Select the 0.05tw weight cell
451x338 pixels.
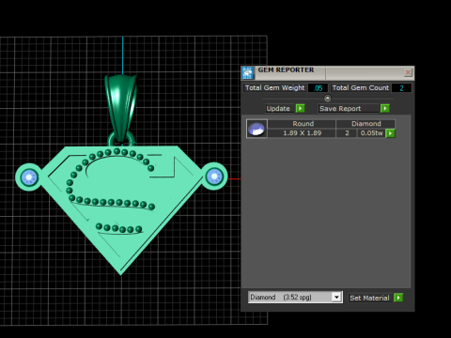(x=371, y=133)
